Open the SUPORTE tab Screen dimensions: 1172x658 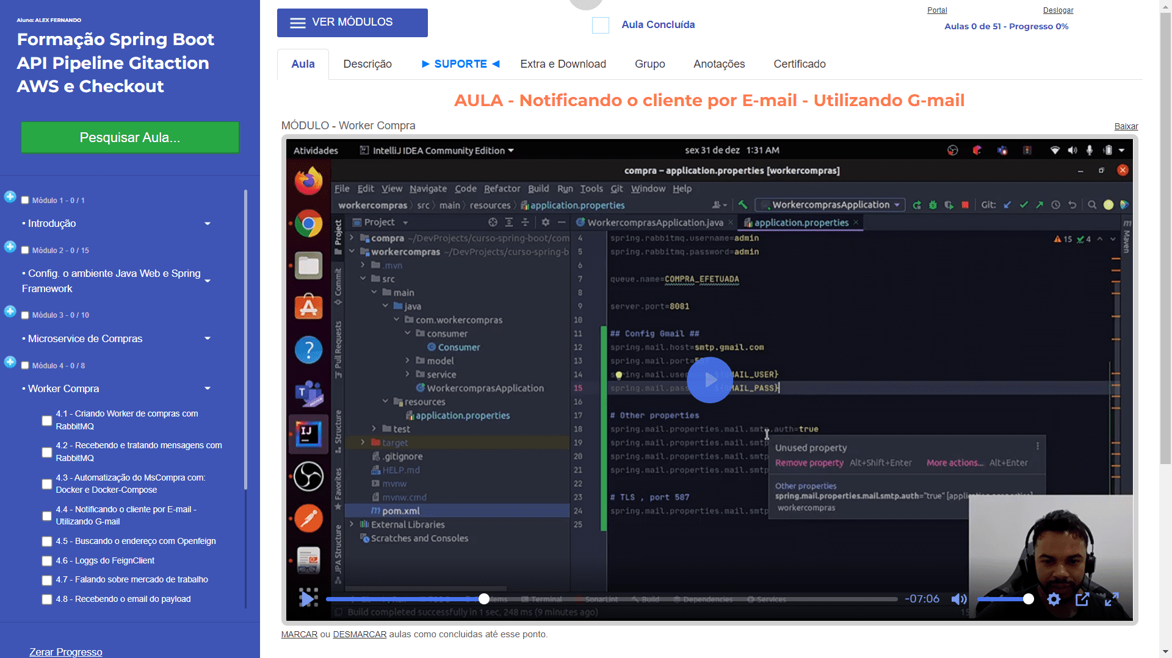coord(461,64)
